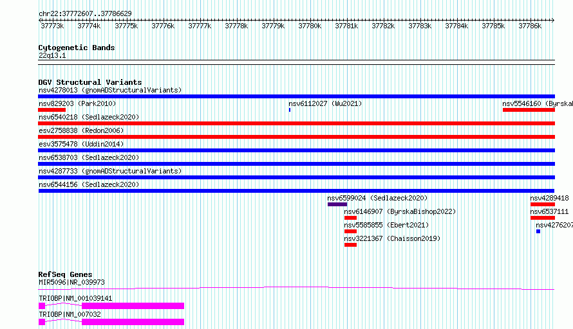Click the 37783k ruler tick label

coord(420,26)
